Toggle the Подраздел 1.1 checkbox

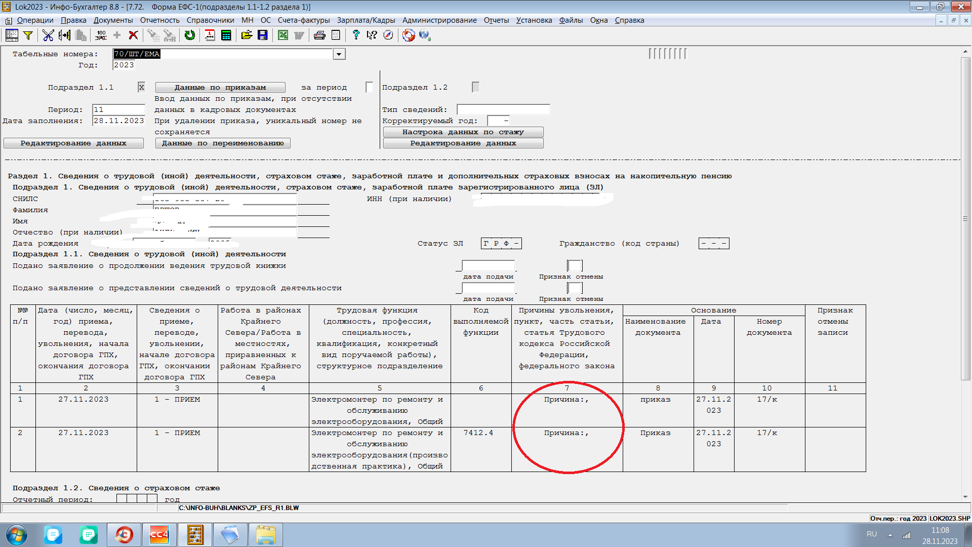coord(142,87)
